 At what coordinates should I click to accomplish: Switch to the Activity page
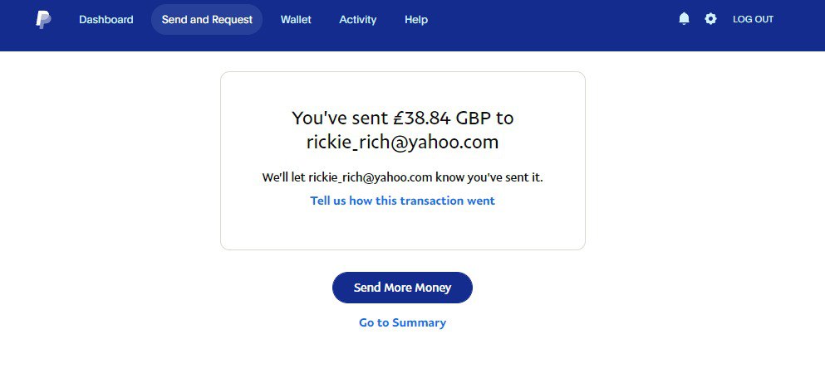[357, 19]
